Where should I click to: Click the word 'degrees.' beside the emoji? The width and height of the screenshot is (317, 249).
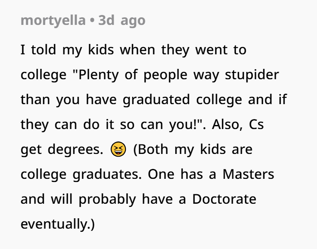click(76, 149)
